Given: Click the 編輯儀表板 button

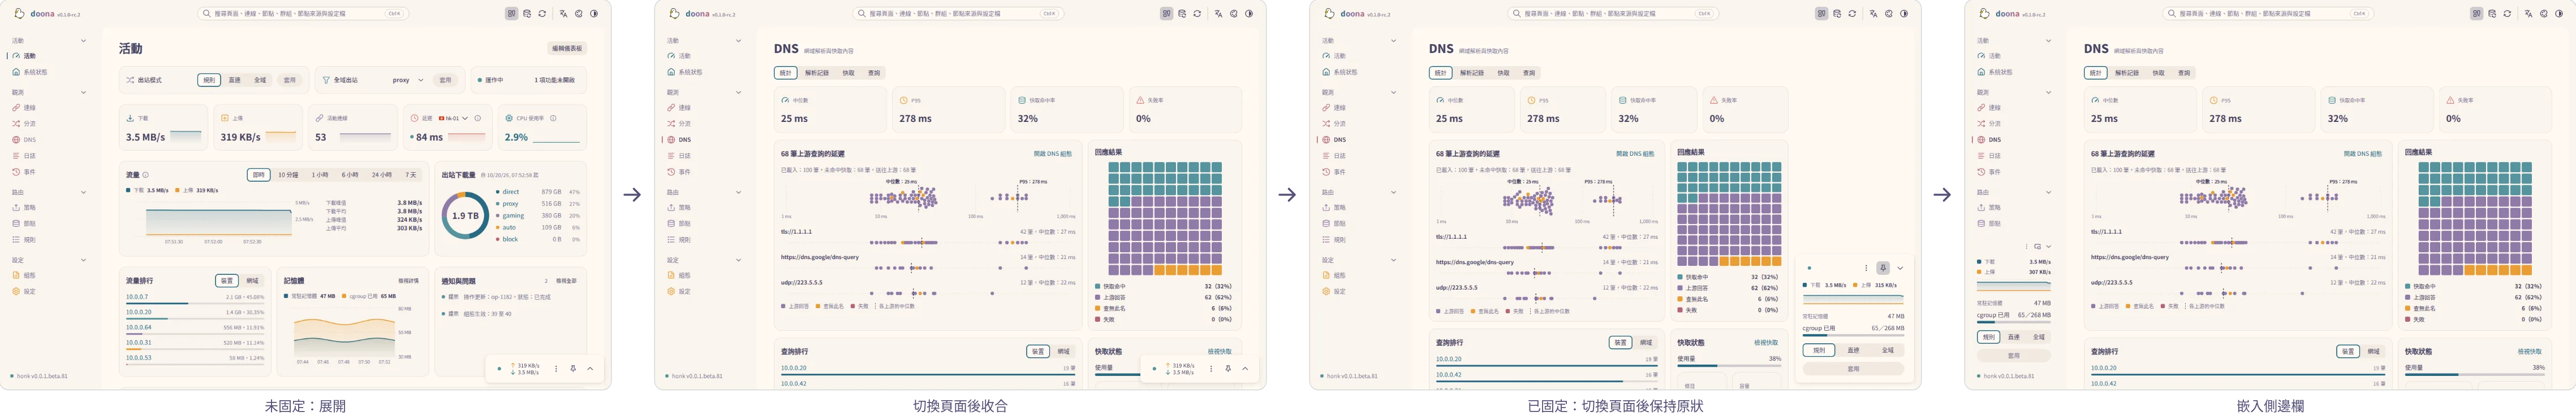Looking at the screenshot, I should tap(566, 48).
